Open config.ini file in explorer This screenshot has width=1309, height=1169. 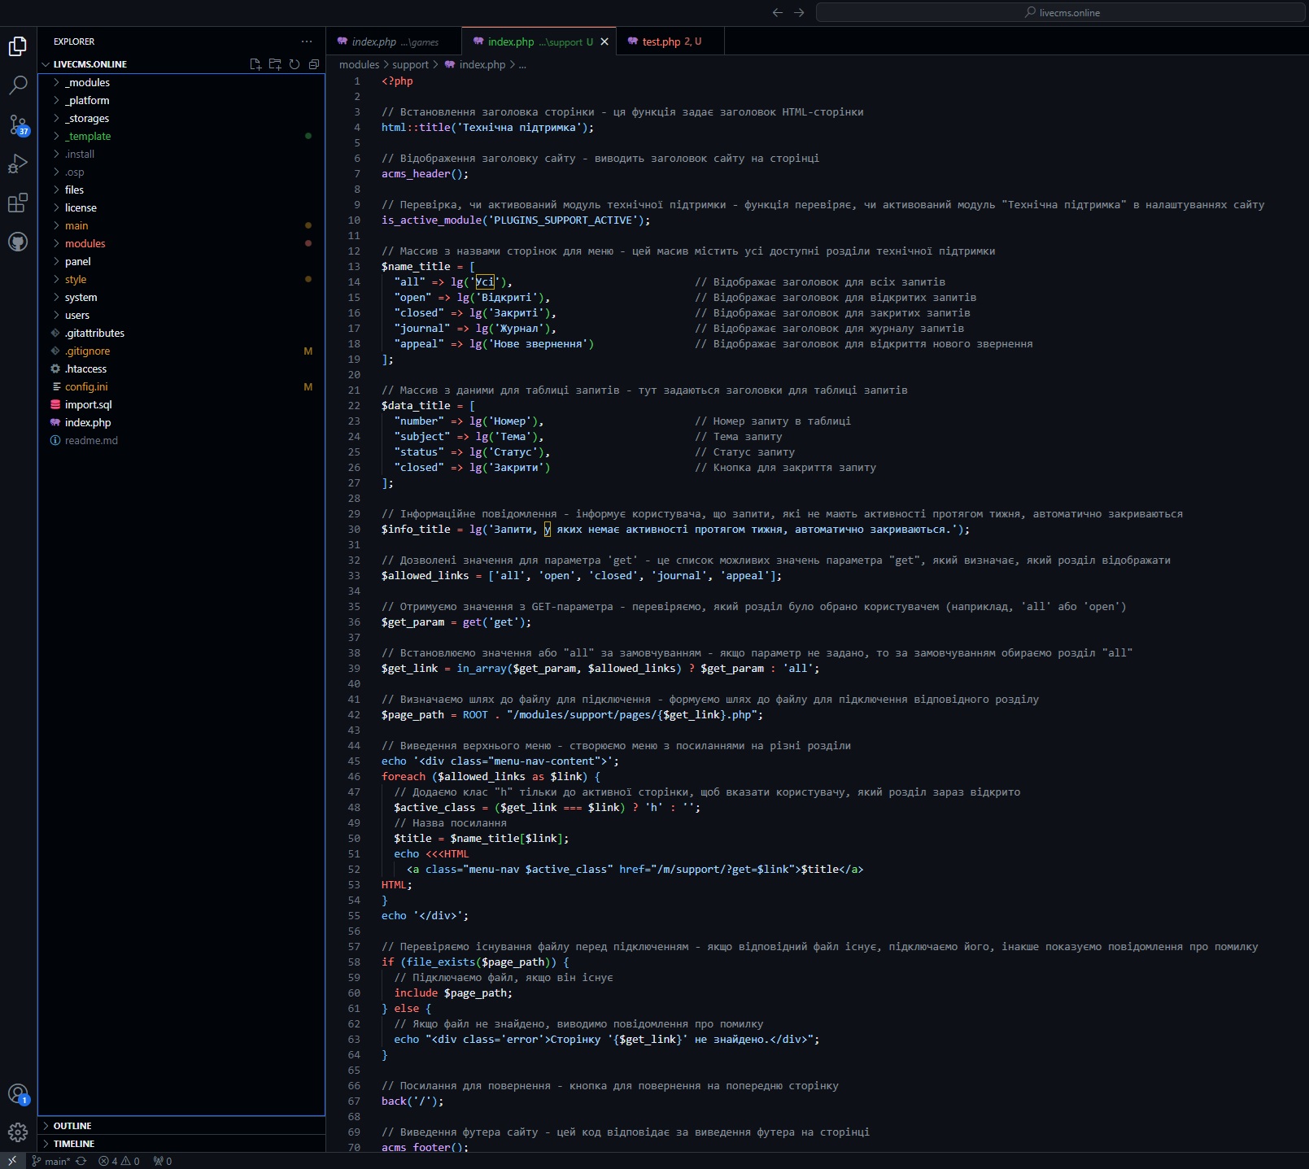[86, 386]
